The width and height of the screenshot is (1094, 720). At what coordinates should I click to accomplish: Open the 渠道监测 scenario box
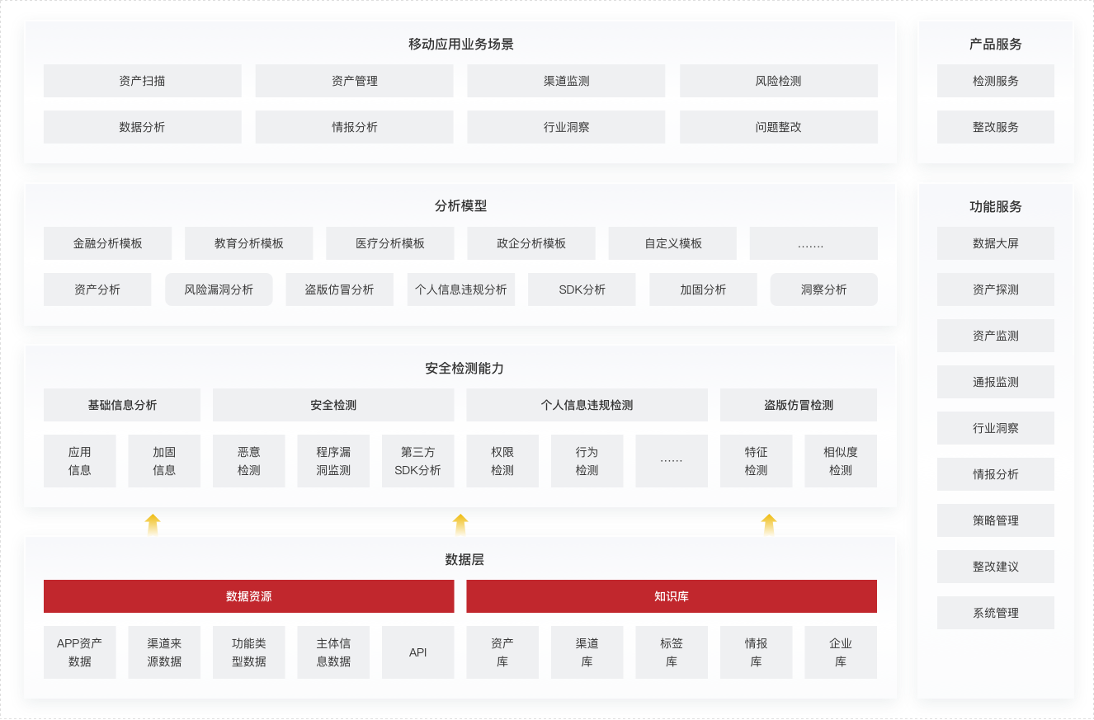(566, 81)
